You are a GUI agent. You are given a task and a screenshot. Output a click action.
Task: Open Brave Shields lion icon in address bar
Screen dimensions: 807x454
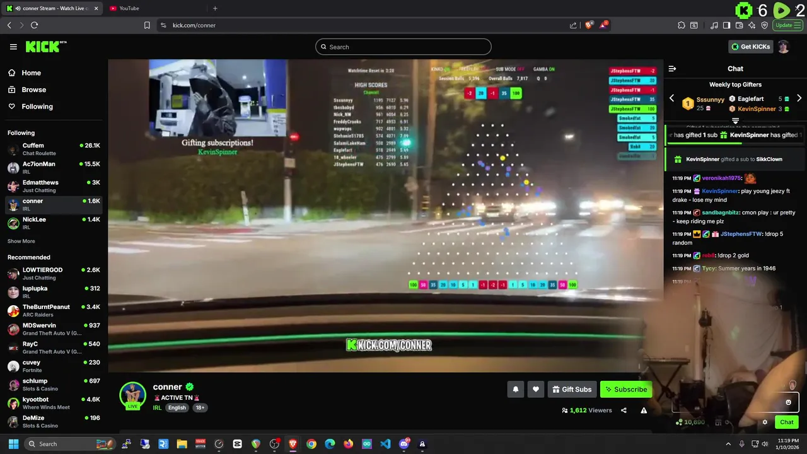click(589, 25)
